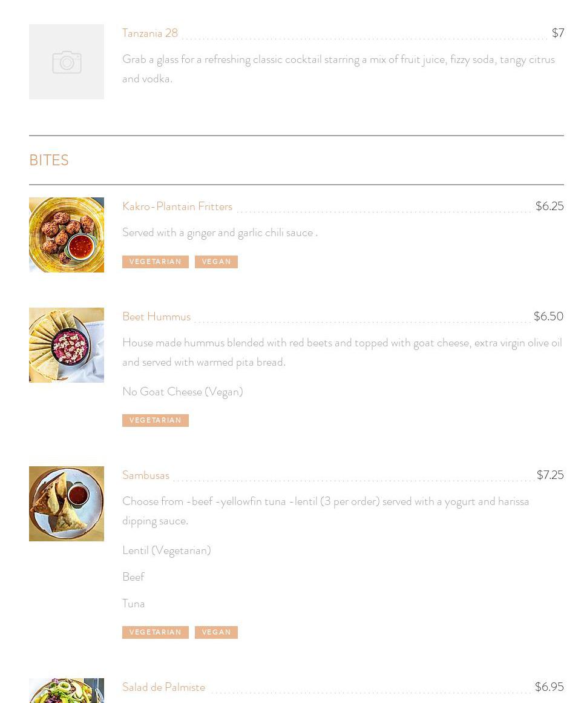Screen dimensions: 584x703
Task: Select the Lentil (Vegetarian) sambusa option
Action: click(x=166, y=550)
